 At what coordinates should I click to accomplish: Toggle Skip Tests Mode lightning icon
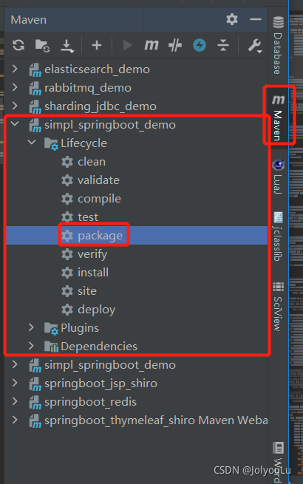click(x=200, y=45)
